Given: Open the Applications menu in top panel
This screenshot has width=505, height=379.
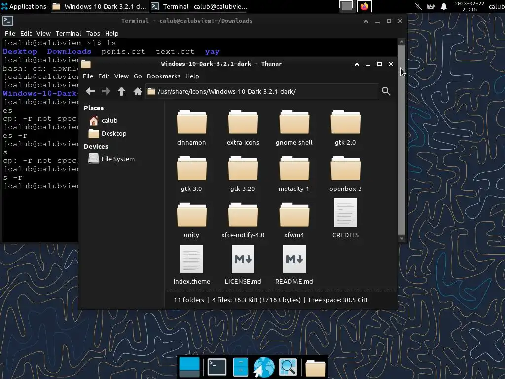Looking at the screenshot, I should tap(24, 6).
